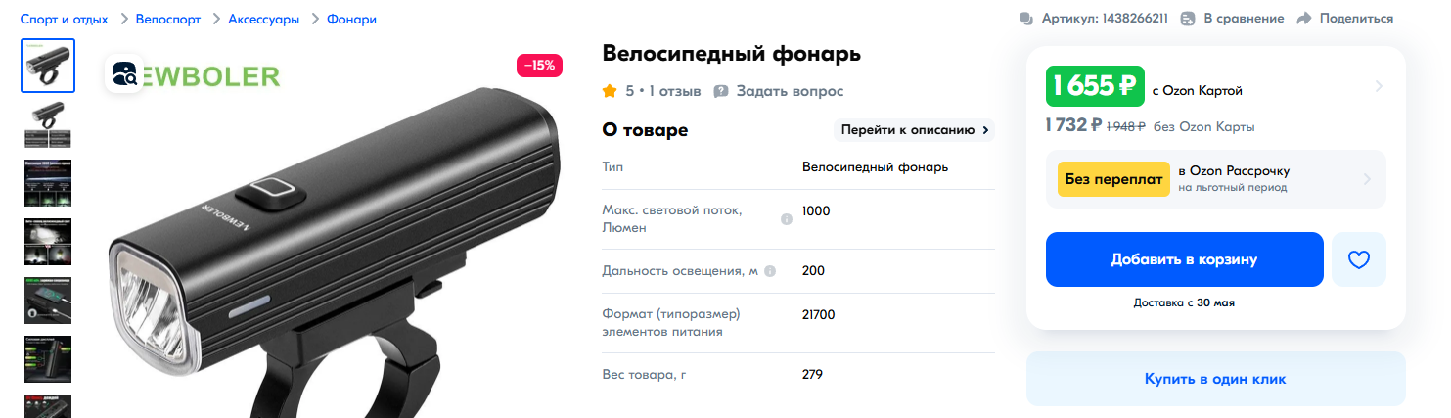Click the info icon beside 'Люмен'

[786, 219]
